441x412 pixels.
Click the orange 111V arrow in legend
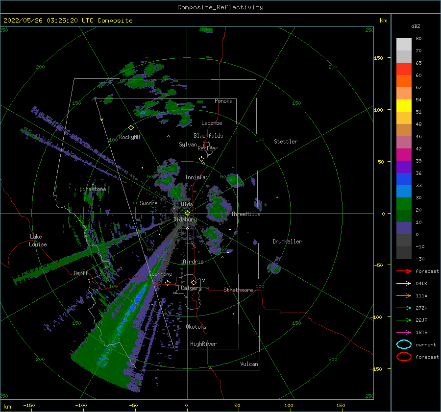(404, 295)
